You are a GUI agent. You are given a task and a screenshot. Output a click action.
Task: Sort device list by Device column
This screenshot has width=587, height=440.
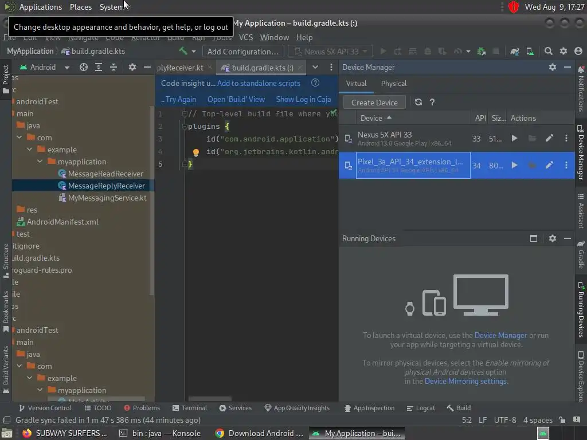pos(375,118)
